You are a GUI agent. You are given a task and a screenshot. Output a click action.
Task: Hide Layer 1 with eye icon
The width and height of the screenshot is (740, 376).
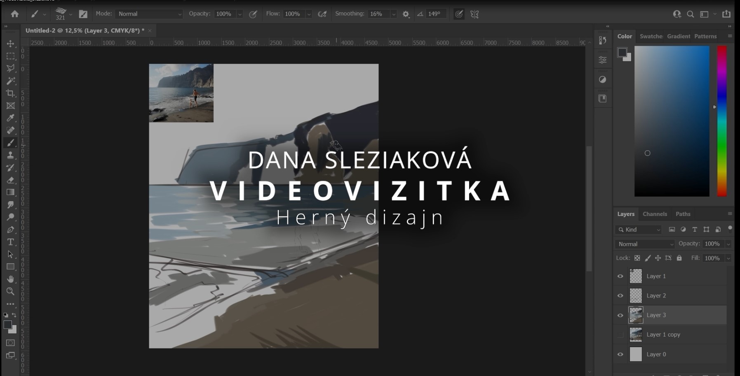pyautogui.click(x=620, y=276)
